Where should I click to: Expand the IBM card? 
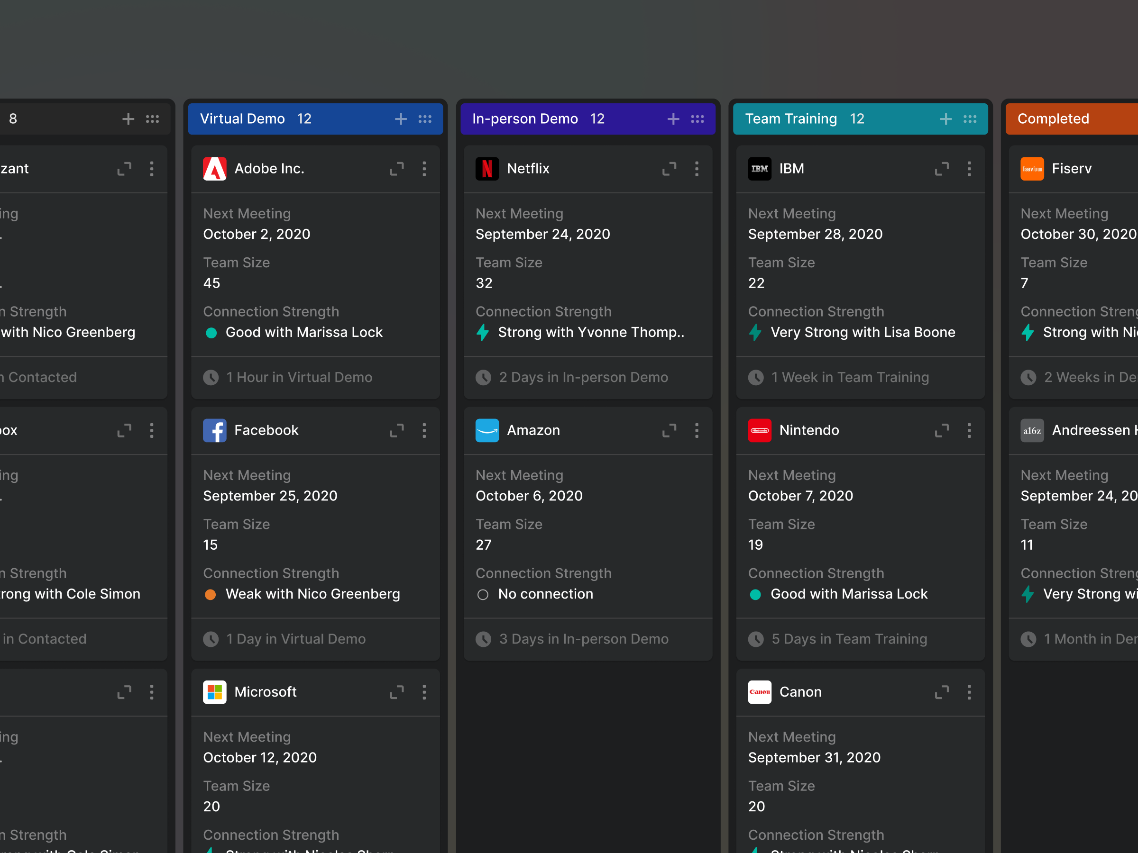coord(942,169)
